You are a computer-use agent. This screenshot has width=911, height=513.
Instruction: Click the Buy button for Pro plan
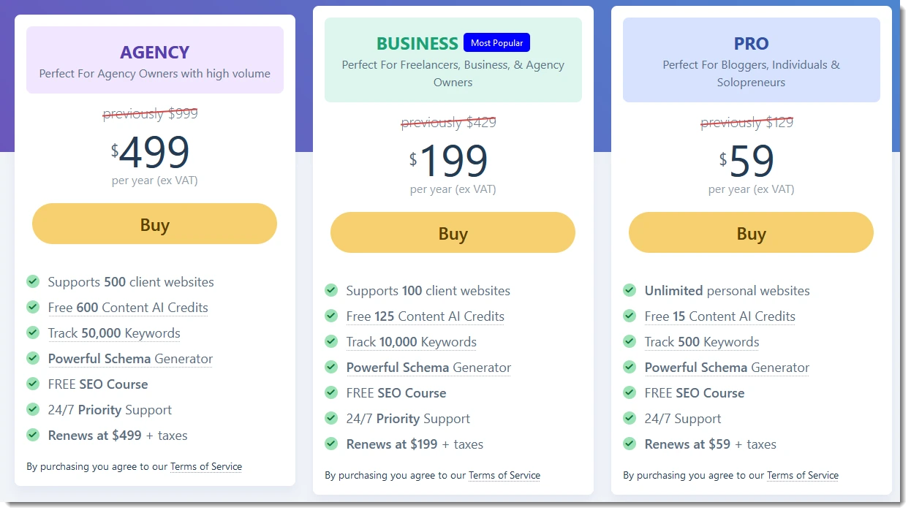pos(751,232)
